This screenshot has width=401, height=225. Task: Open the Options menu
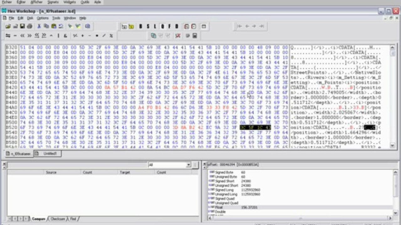click(42, 18)
